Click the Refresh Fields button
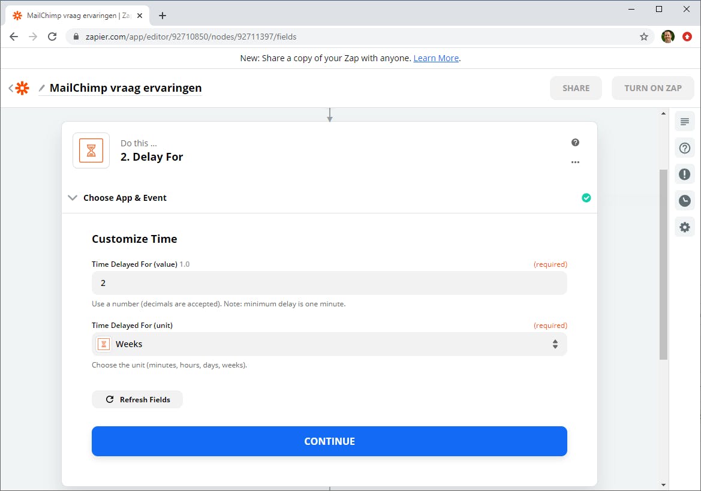The width and height of the screenshot is (701, 491). tap(137, 399)
